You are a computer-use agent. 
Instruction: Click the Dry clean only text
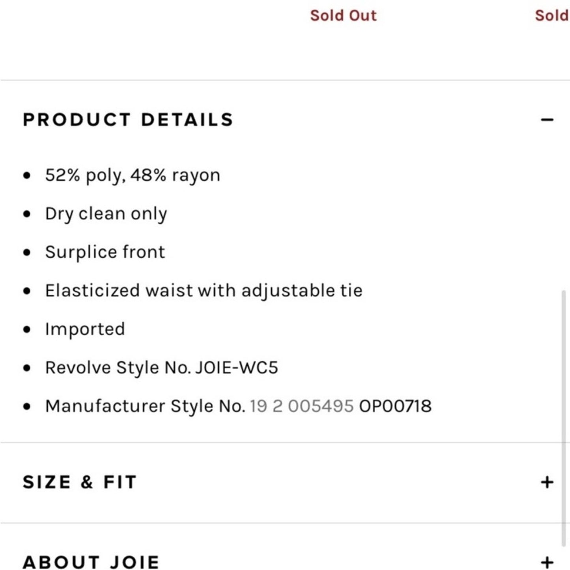[x=106, y=213]
